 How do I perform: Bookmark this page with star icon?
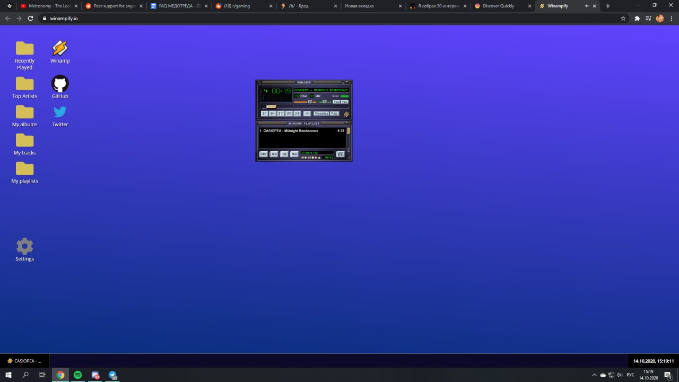click(623, 18)
